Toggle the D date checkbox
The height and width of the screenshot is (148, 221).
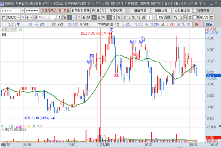pyautogui.click(x=195, y=17)
